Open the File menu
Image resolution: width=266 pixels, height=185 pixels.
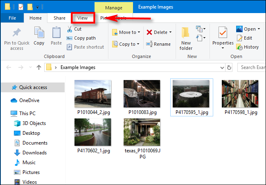pyautogui.click(x=12, y=18)
